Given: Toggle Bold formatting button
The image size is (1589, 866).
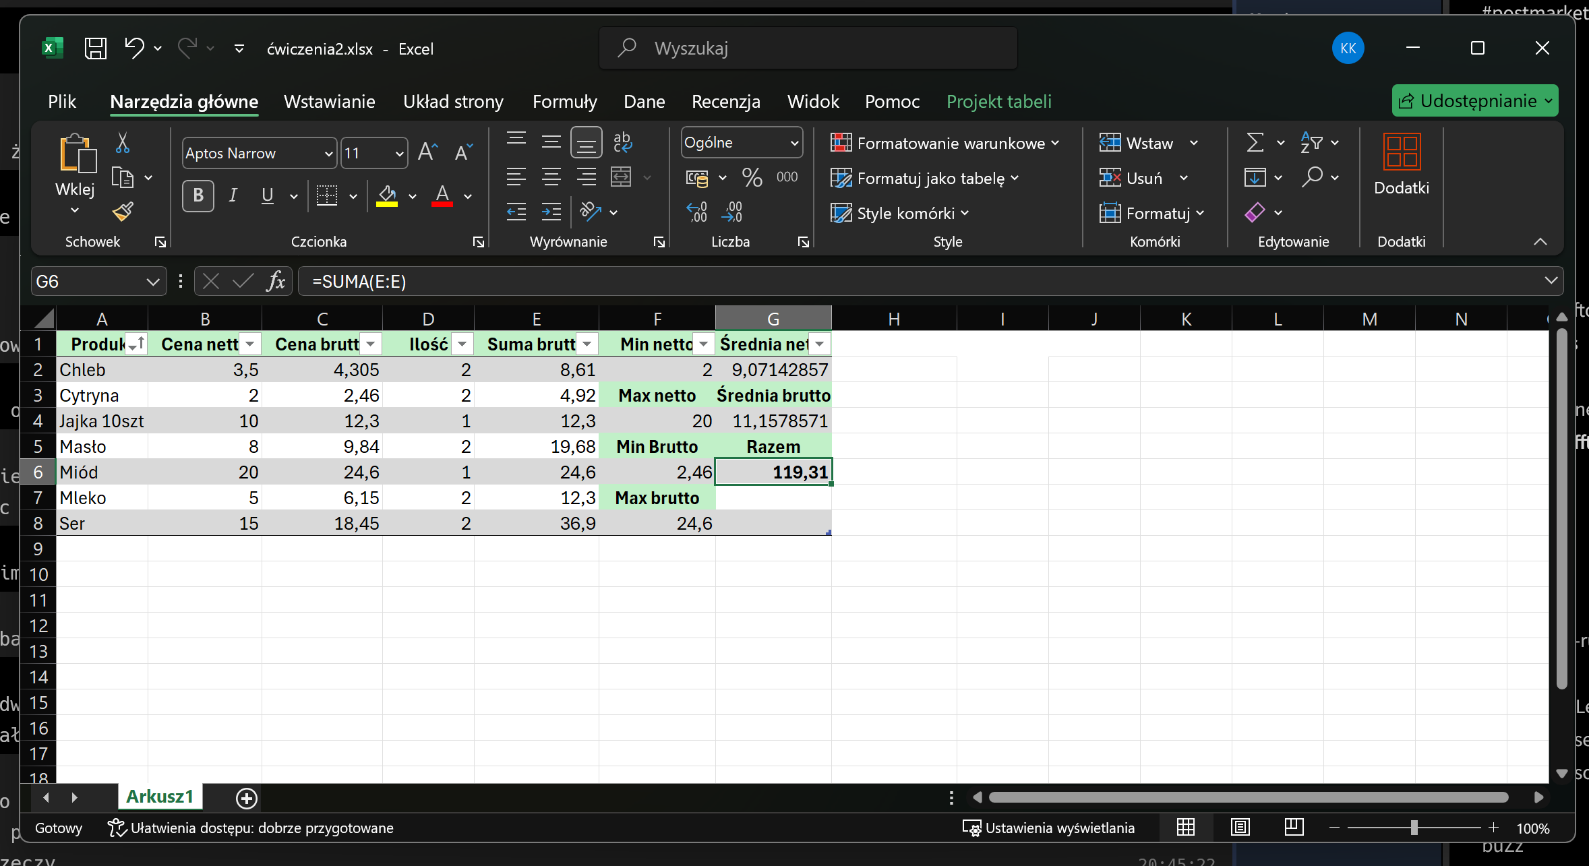Looking at the screenshot, I should [198, 195].
